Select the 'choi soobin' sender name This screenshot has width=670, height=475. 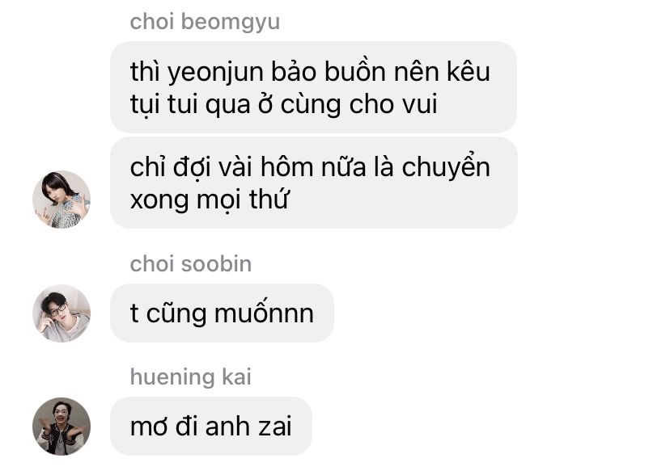[191, 264]
